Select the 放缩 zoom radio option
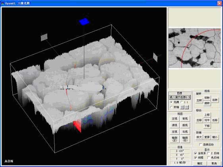 (x=171, y=107)
